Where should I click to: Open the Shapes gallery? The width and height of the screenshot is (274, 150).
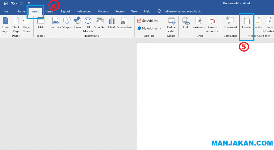coord(67,23)
